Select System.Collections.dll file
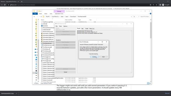This screenshot has height=96, width=171. [48, 66]
